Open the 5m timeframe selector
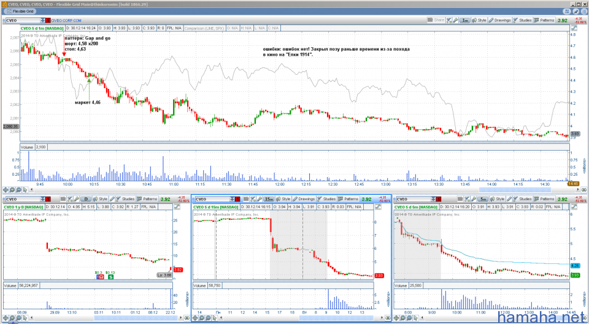The width and height of the screenshot is (589, 324). point(483,199)
